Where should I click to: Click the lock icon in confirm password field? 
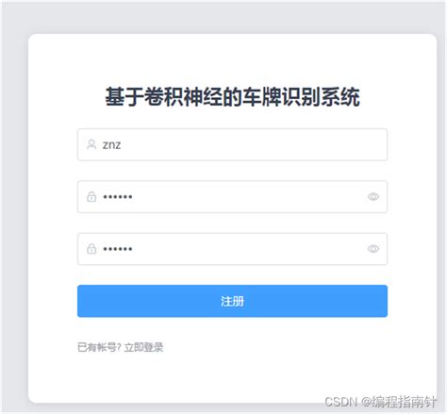pyautogui.click(x=91, y=249)
